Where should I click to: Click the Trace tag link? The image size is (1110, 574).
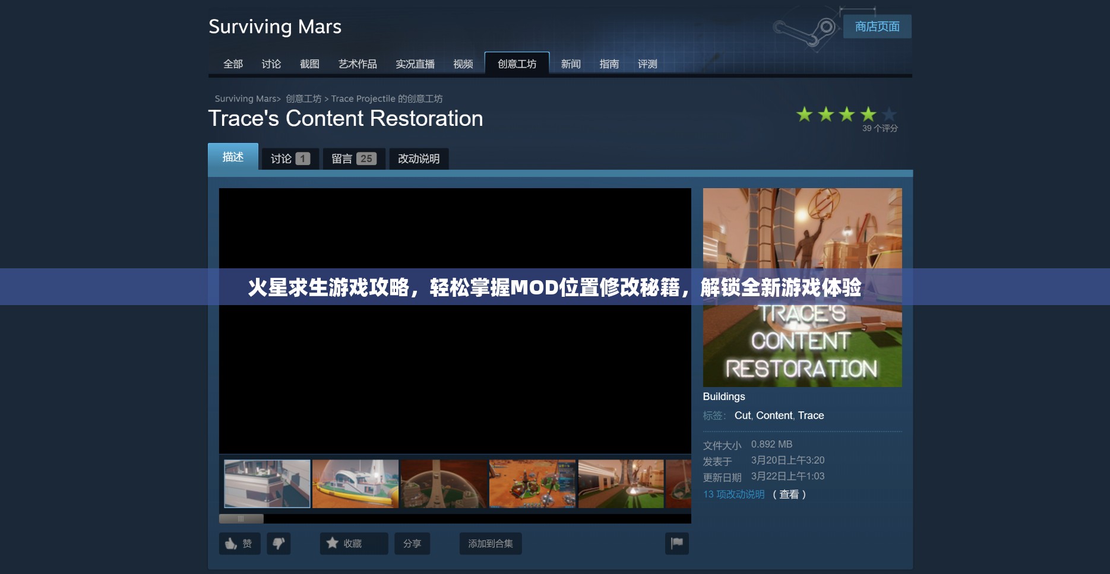811,416
